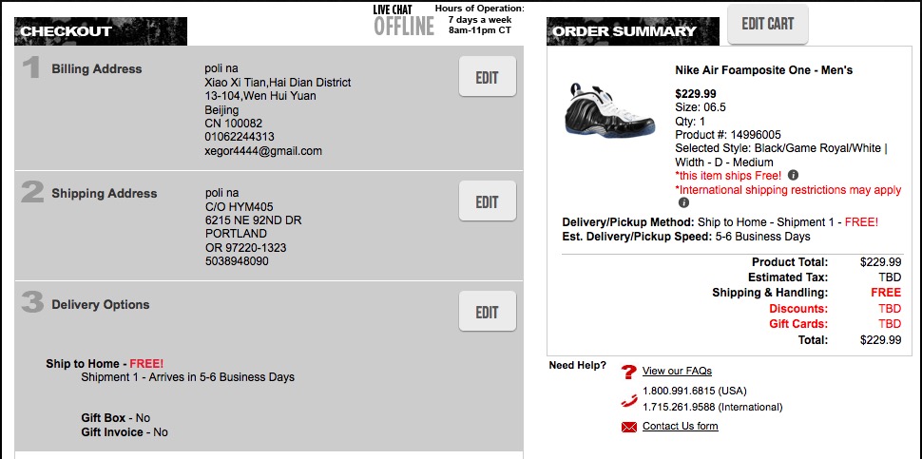Click info icon below international shipping restrictions notice
Screen dimensions: 922x459
(682, 203)
